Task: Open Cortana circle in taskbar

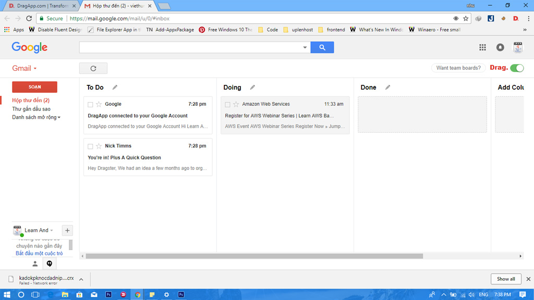Action: point(21,295)
